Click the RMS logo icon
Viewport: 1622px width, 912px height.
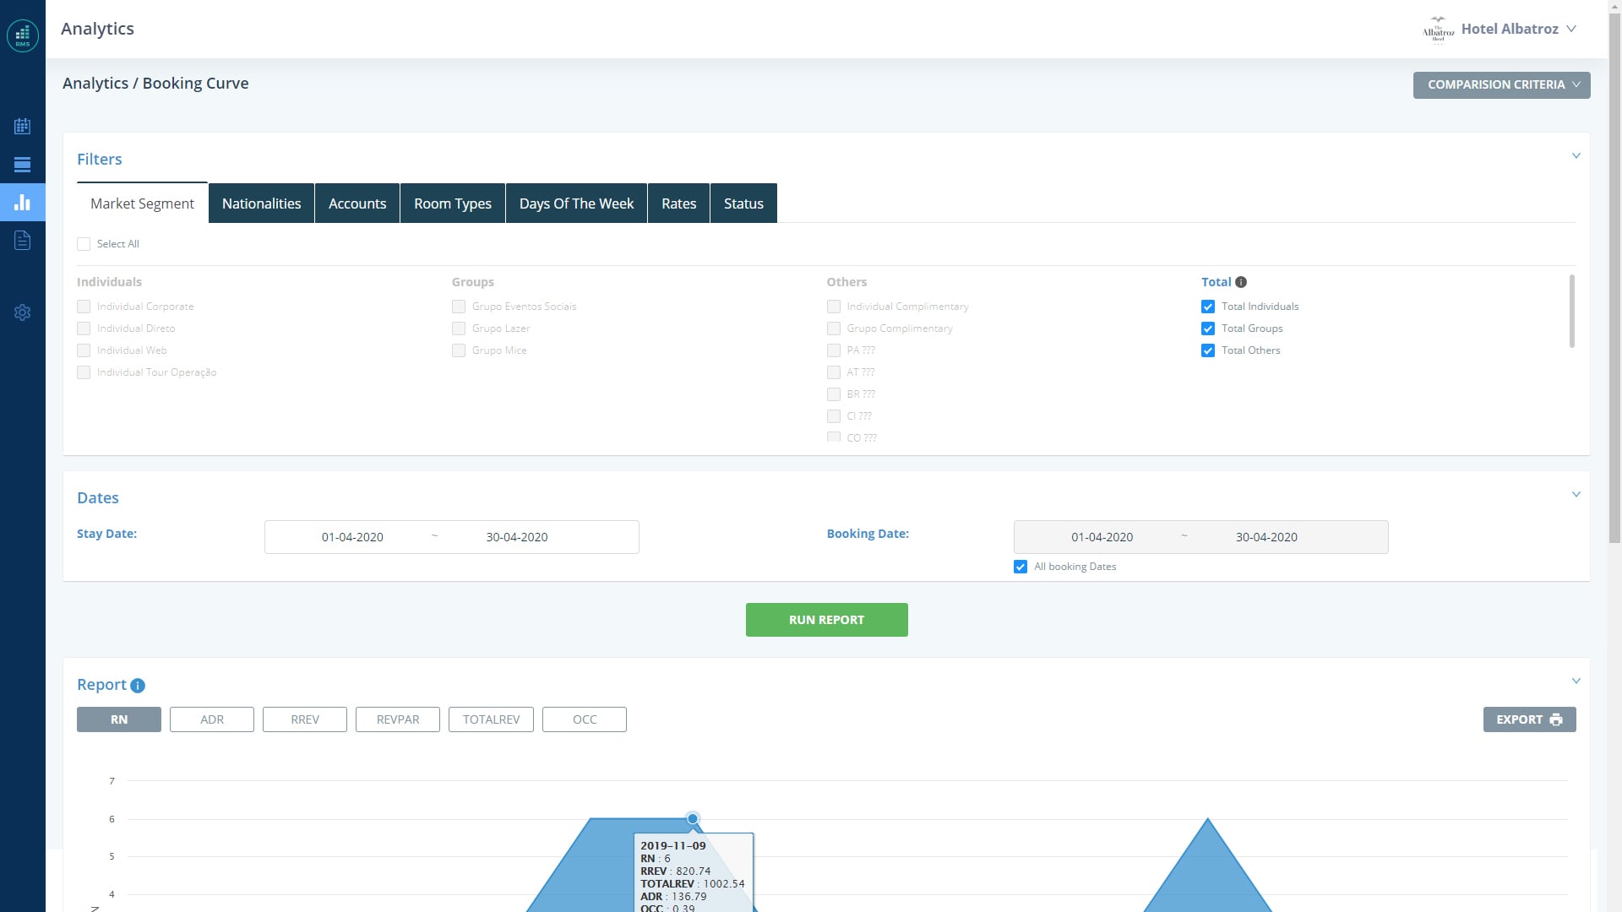coord(23,35)
